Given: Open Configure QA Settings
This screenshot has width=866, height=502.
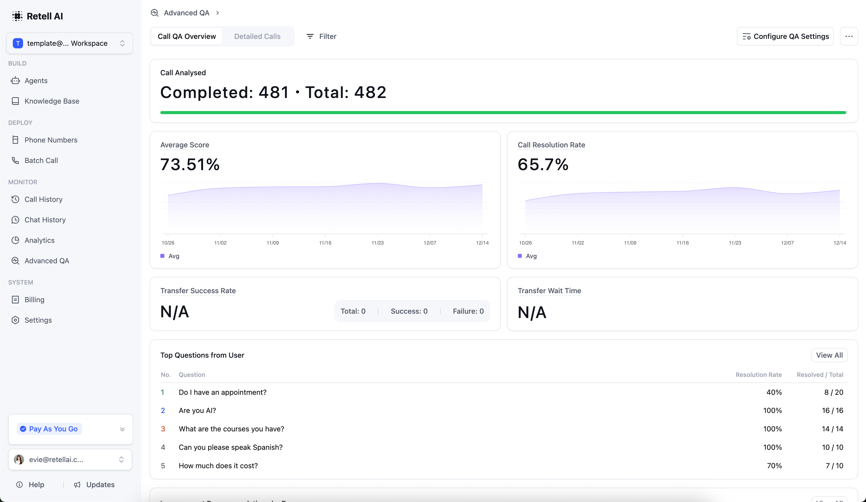Looking at the screenshot, I should [785, 36].
